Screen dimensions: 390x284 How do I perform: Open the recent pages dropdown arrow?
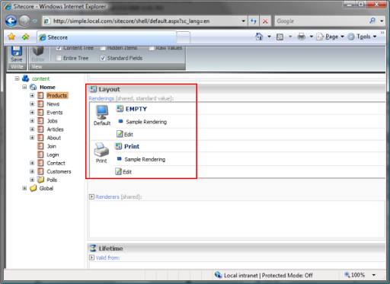click(35, 21)
